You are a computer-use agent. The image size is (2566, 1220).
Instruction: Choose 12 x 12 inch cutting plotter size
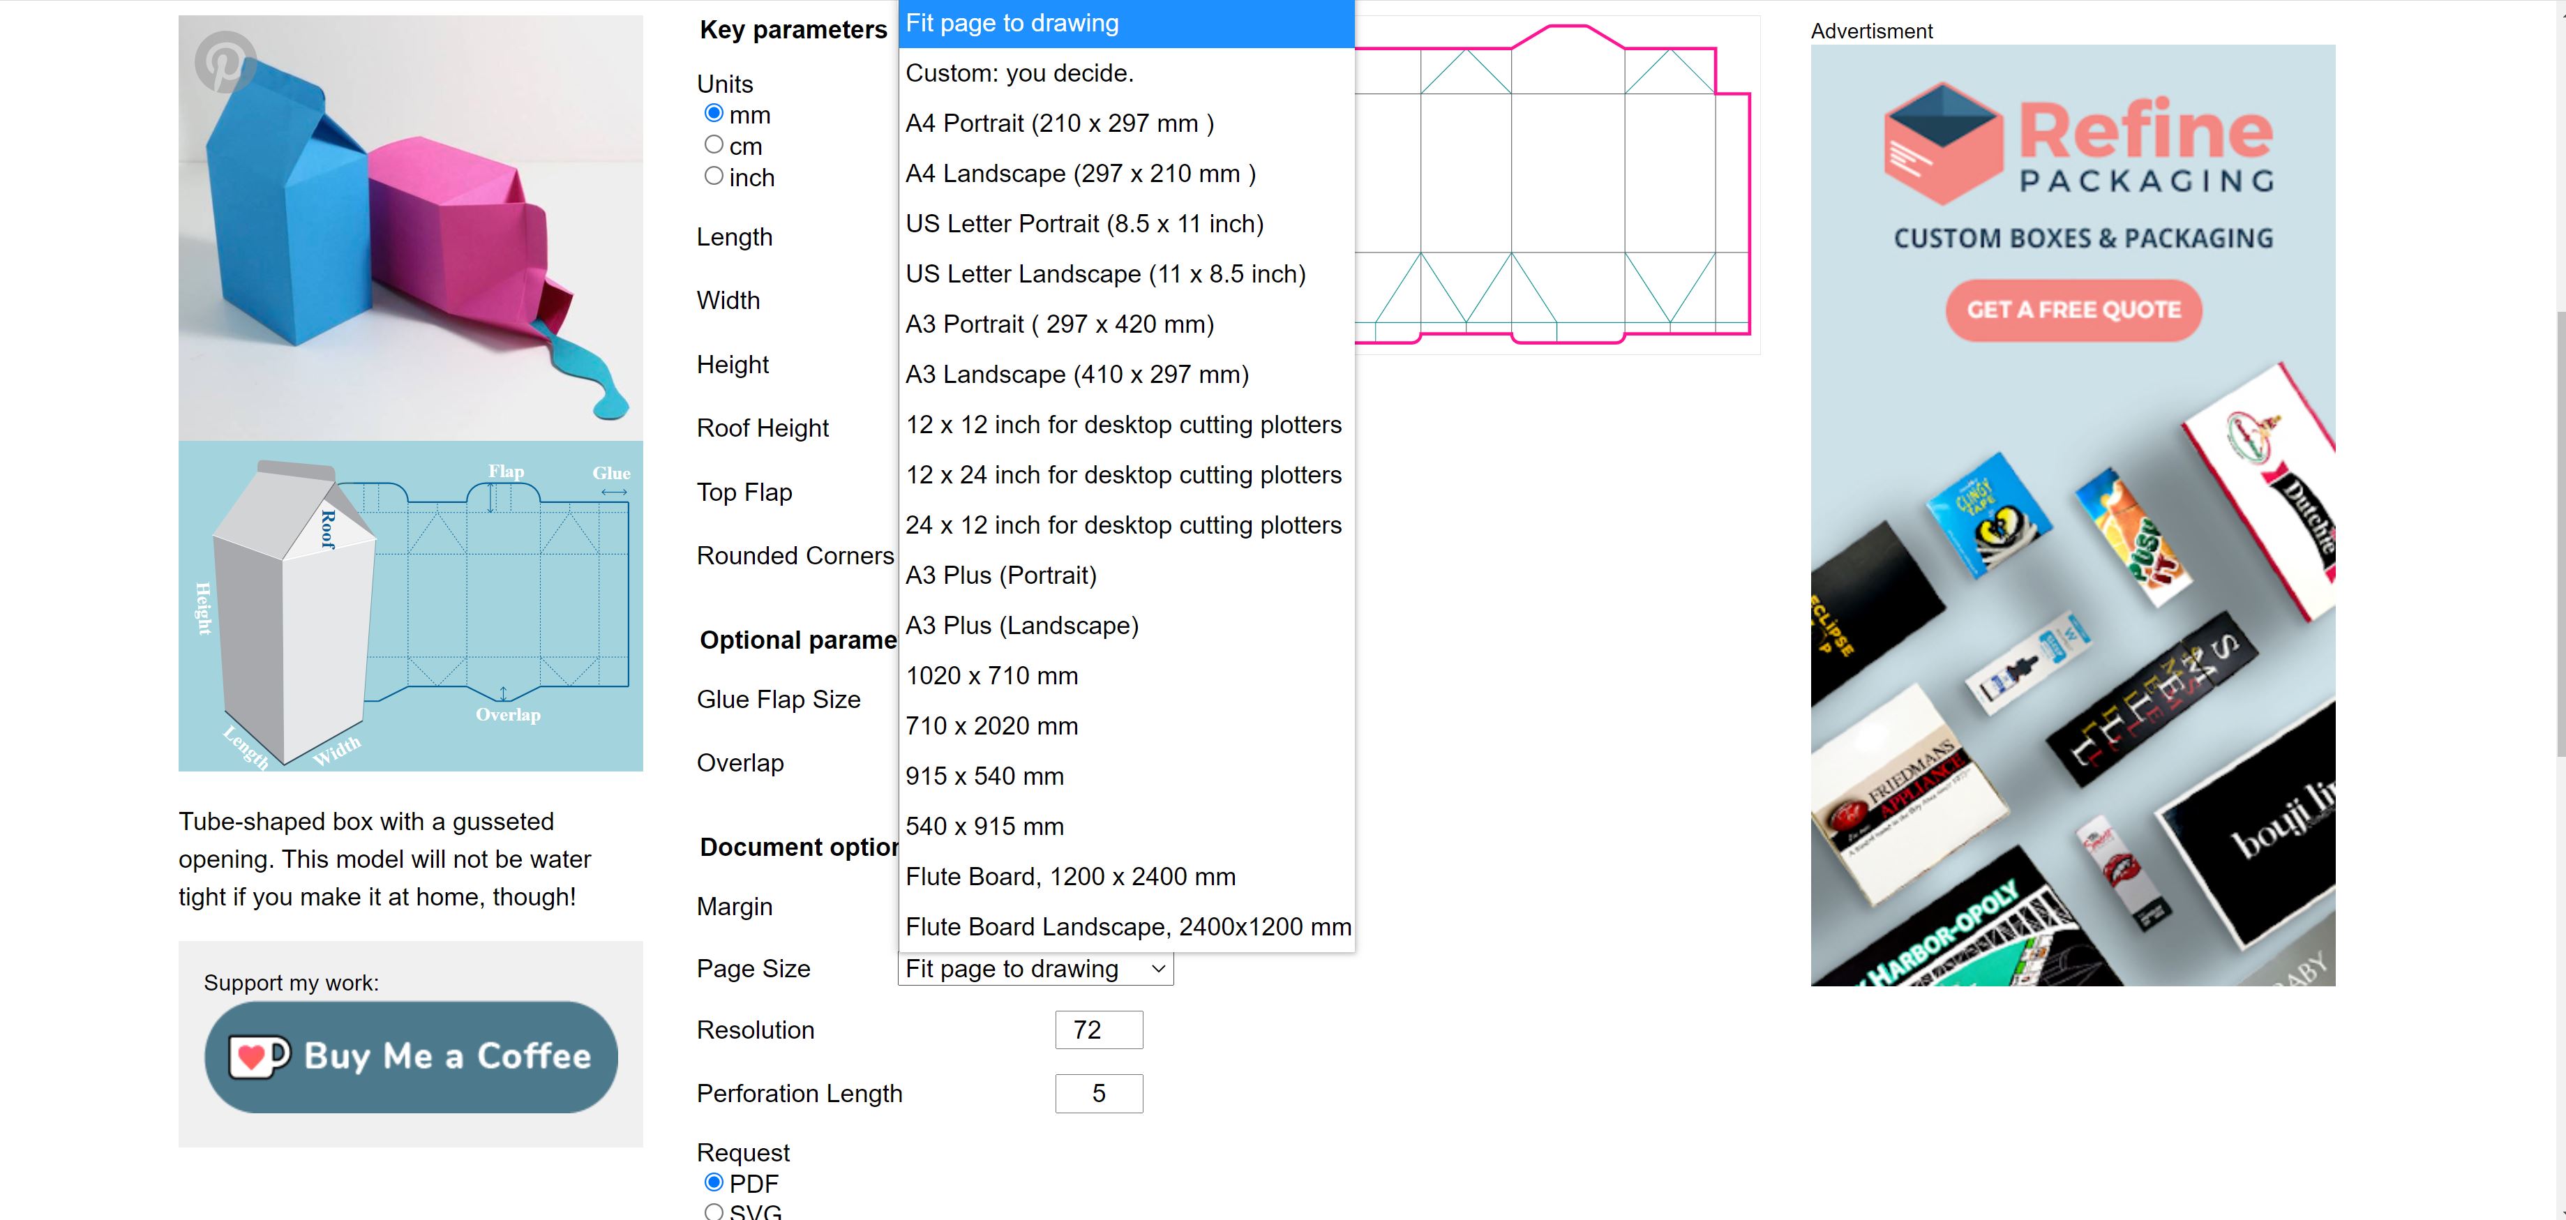pyautogui.click(x=1125, y=424)
